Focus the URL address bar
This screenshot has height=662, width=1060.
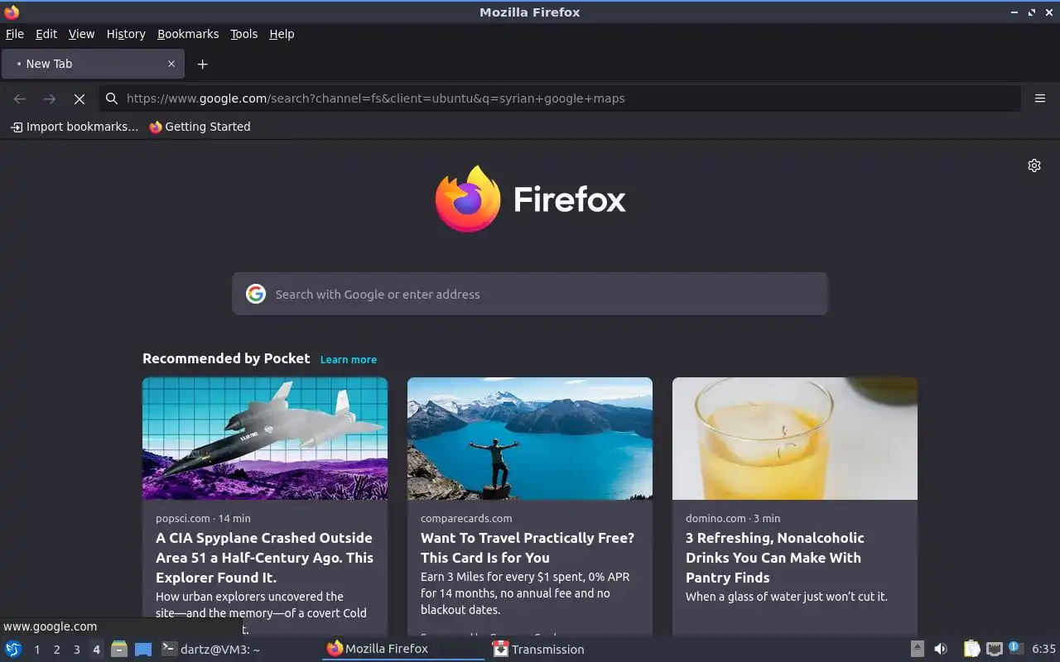point(560,98)
